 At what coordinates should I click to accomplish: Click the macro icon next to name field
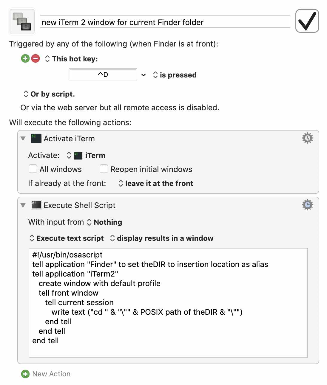coord(22,21)
